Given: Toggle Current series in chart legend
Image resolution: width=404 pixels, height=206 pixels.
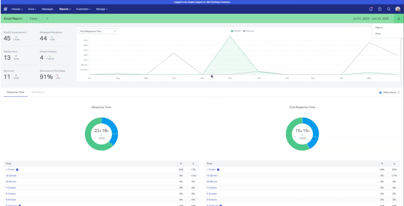Looking at the screenshot, I should tap(236, 31).
